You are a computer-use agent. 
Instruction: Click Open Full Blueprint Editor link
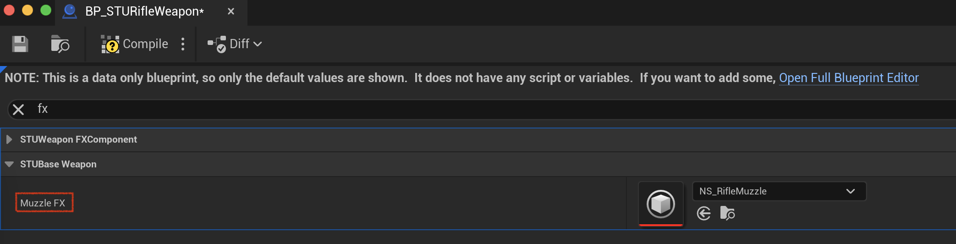tap(849, 78)
